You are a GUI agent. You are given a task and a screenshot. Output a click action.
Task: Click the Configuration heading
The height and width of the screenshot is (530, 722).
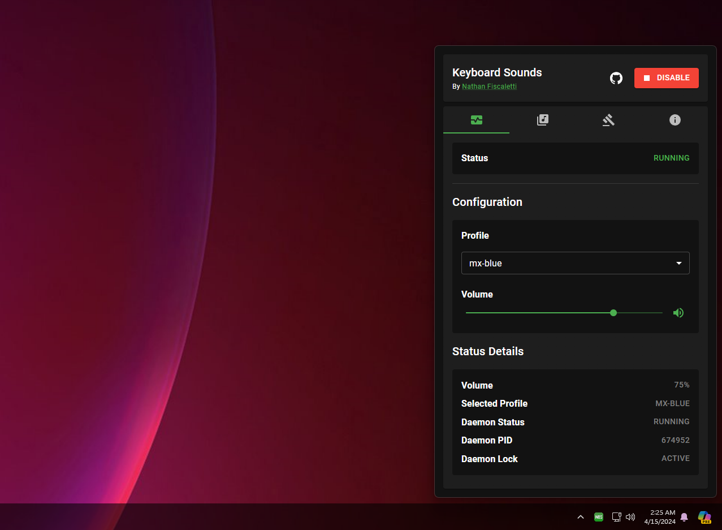[487, 202]
